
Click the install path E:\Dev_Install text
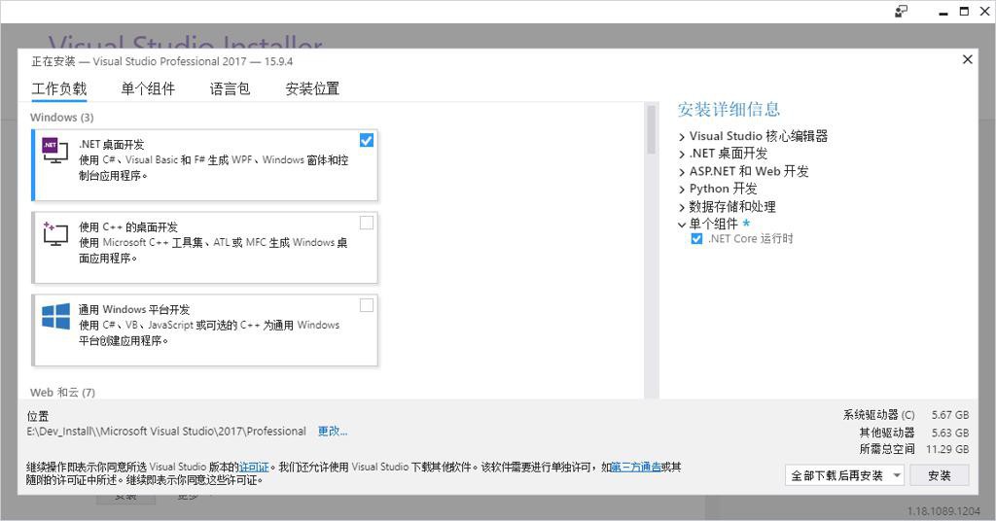(166, 431)
